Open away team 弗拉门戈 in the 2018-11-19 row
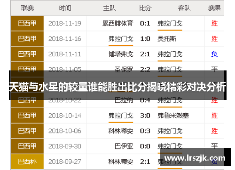Screen dimensions: 235x170 (170, 23)
